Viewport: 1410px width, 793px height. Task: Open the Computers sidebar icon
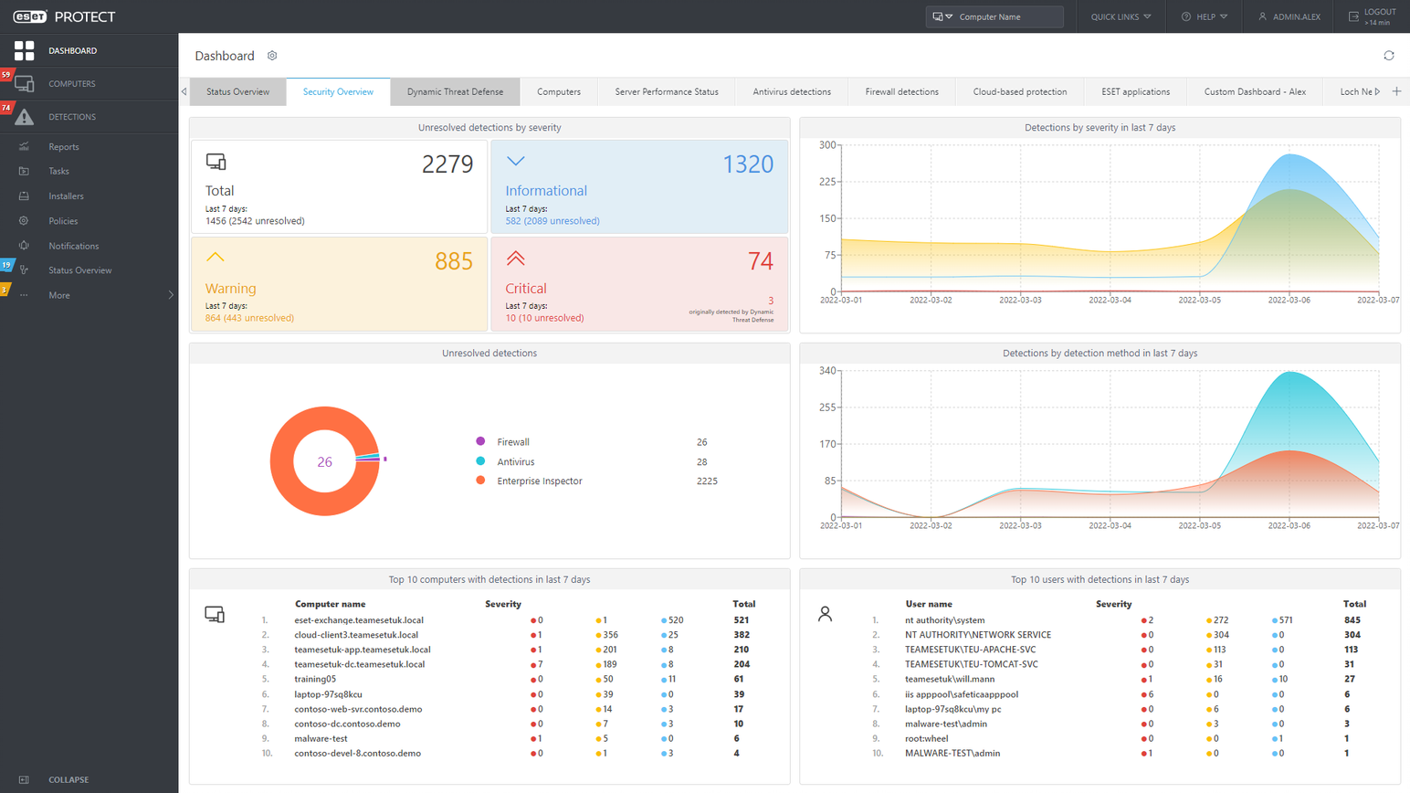coord(25,84)
